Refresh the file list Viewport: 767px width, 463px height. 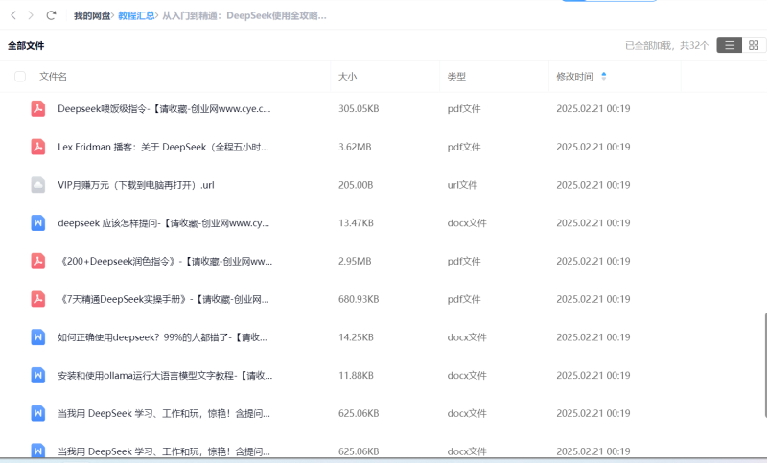click(x=51, y=15)
